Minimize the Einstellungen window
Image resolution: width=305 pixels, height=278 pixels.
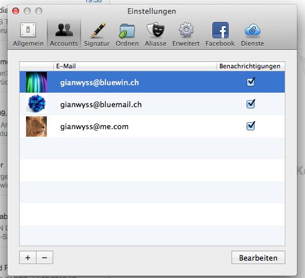click(x=27, y=11)
